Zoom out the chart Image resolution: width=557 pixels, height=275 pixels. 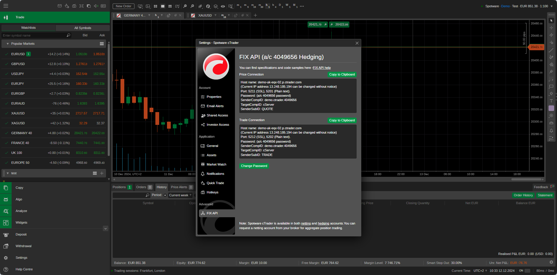click(x=185, y=6)
